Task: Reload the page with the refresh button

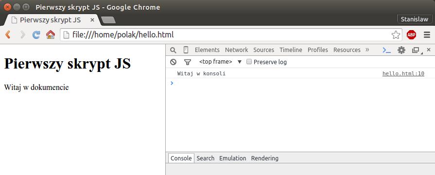Action: point(36,35)
